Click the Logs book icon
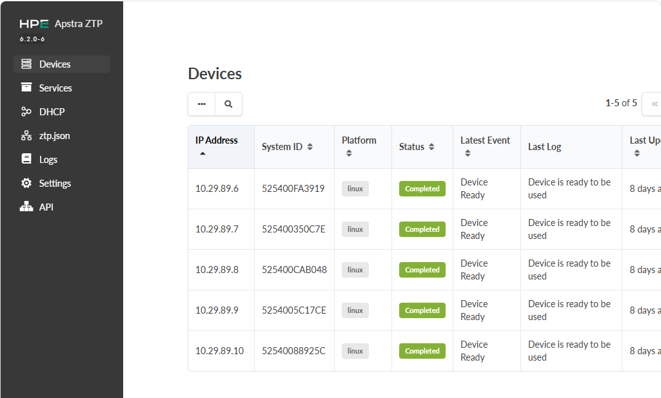 26,159
